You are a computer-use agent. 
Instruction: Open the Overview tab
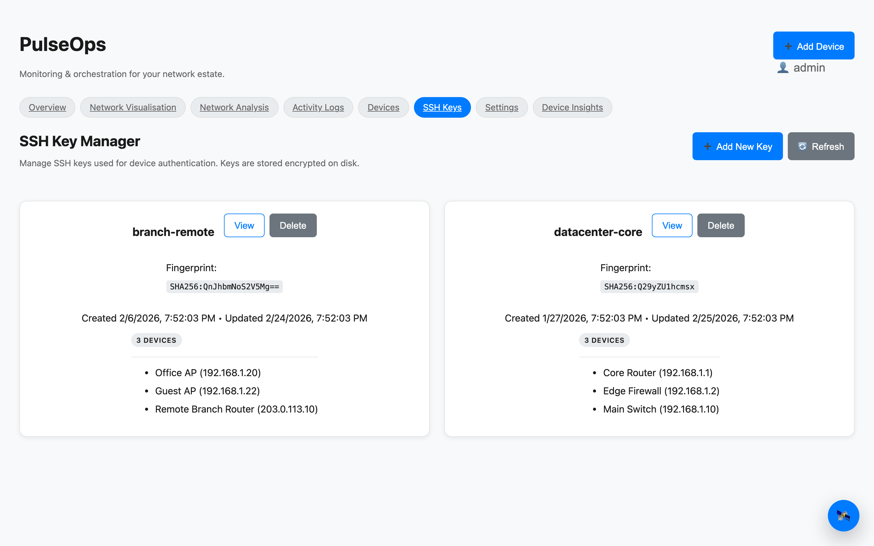pyautogui.click(x=47, y=107)
